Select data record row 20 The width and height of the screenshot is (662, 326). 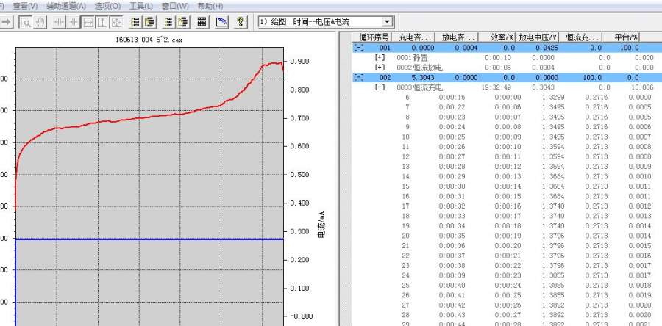507,236
